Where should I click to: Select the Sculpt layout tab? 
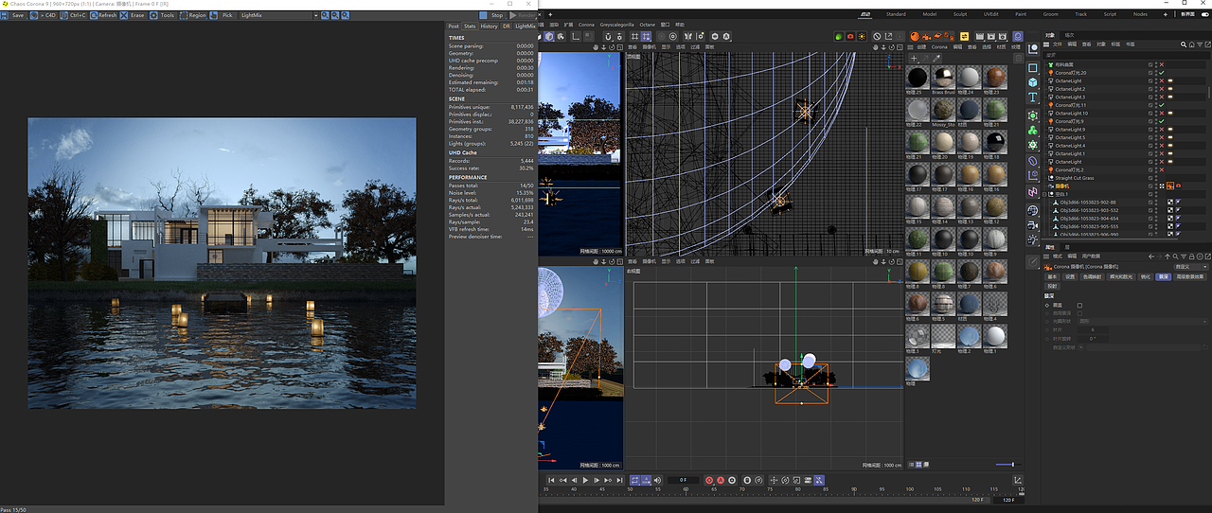click(x=960, y=14)
